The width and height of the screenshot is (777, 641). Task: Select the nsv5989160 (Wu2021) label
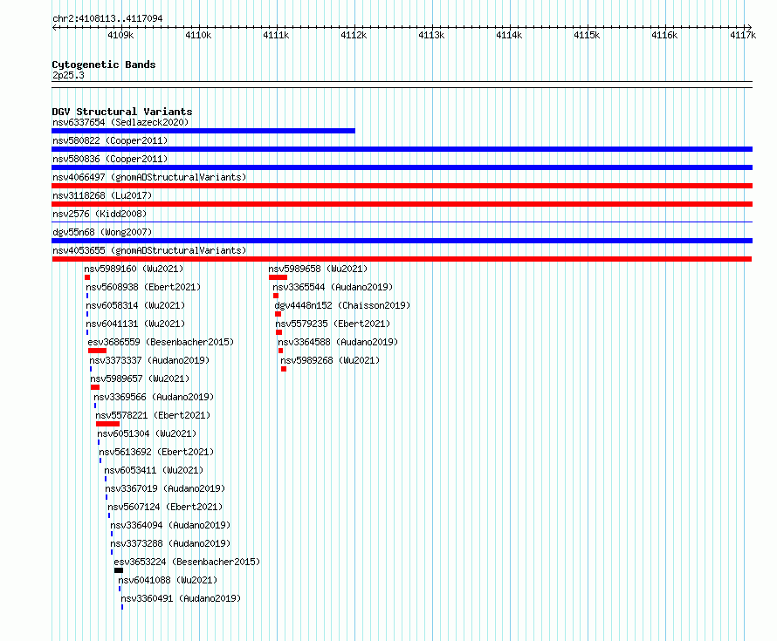coord(134,269)
